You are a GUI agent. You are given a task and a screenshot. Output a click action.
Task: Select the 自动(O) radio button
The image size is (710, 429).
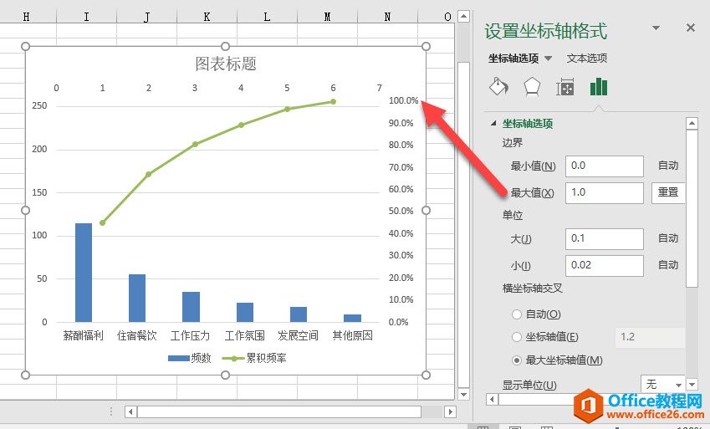coord(516,314)
